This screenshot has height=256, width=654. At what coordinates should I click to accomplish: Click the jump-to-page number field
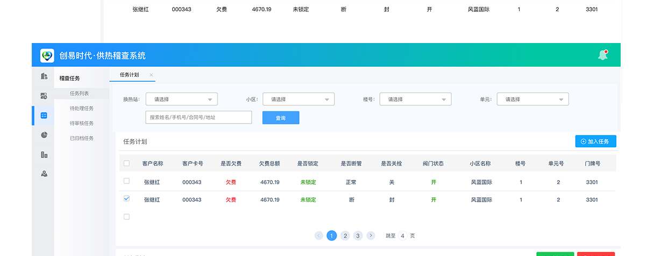point(402,236)
